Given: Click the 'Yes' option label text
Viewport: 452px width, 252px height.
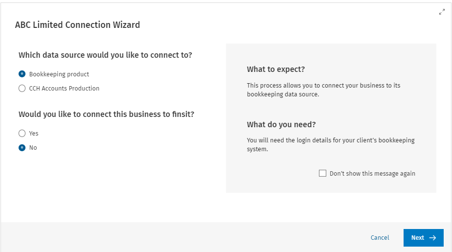Looking at the screenshot, I should pyautogui.click(x=34, y=133).
